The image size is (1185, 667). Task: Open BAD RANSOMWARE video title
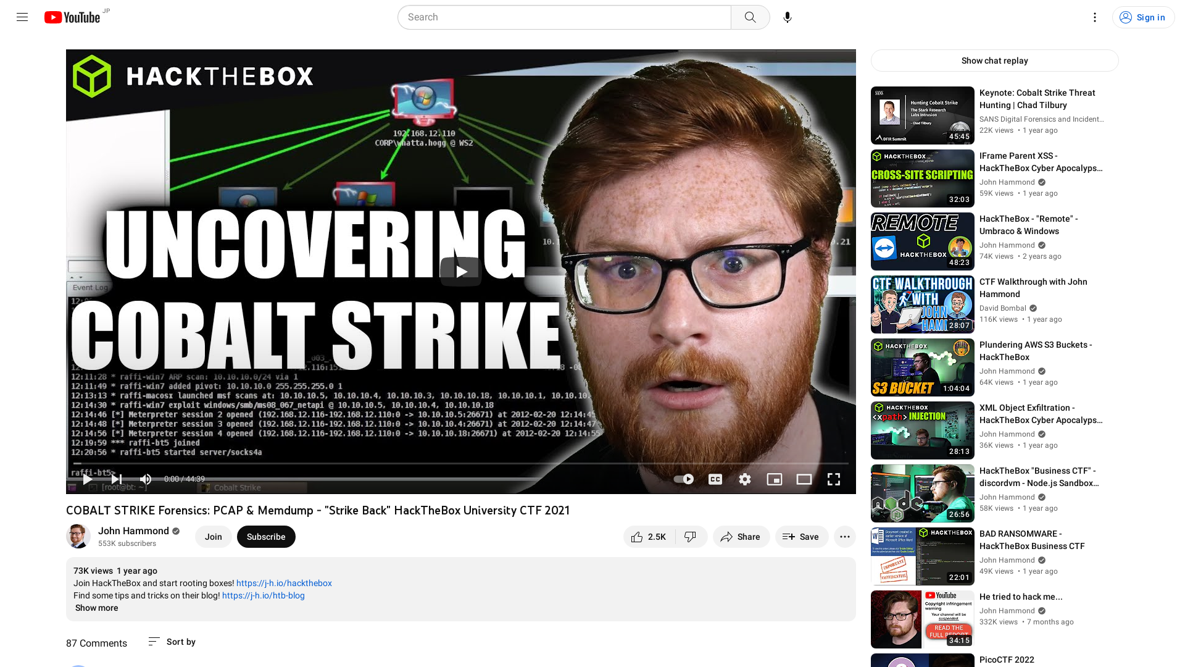[1032, 540]
